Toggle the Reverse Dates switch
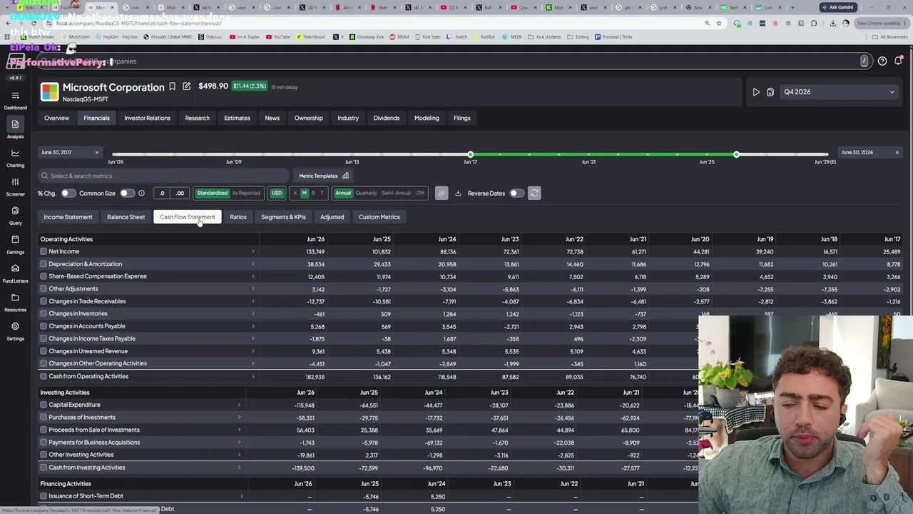913x514 pixels. 516,193
